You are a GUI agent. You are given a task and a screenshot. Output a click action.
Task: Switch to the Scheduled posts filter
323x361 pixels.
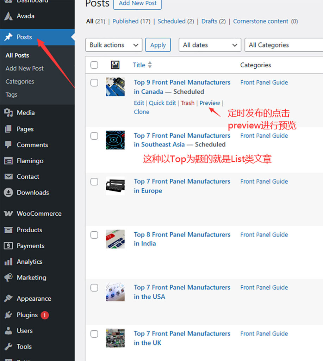[172, 21]
